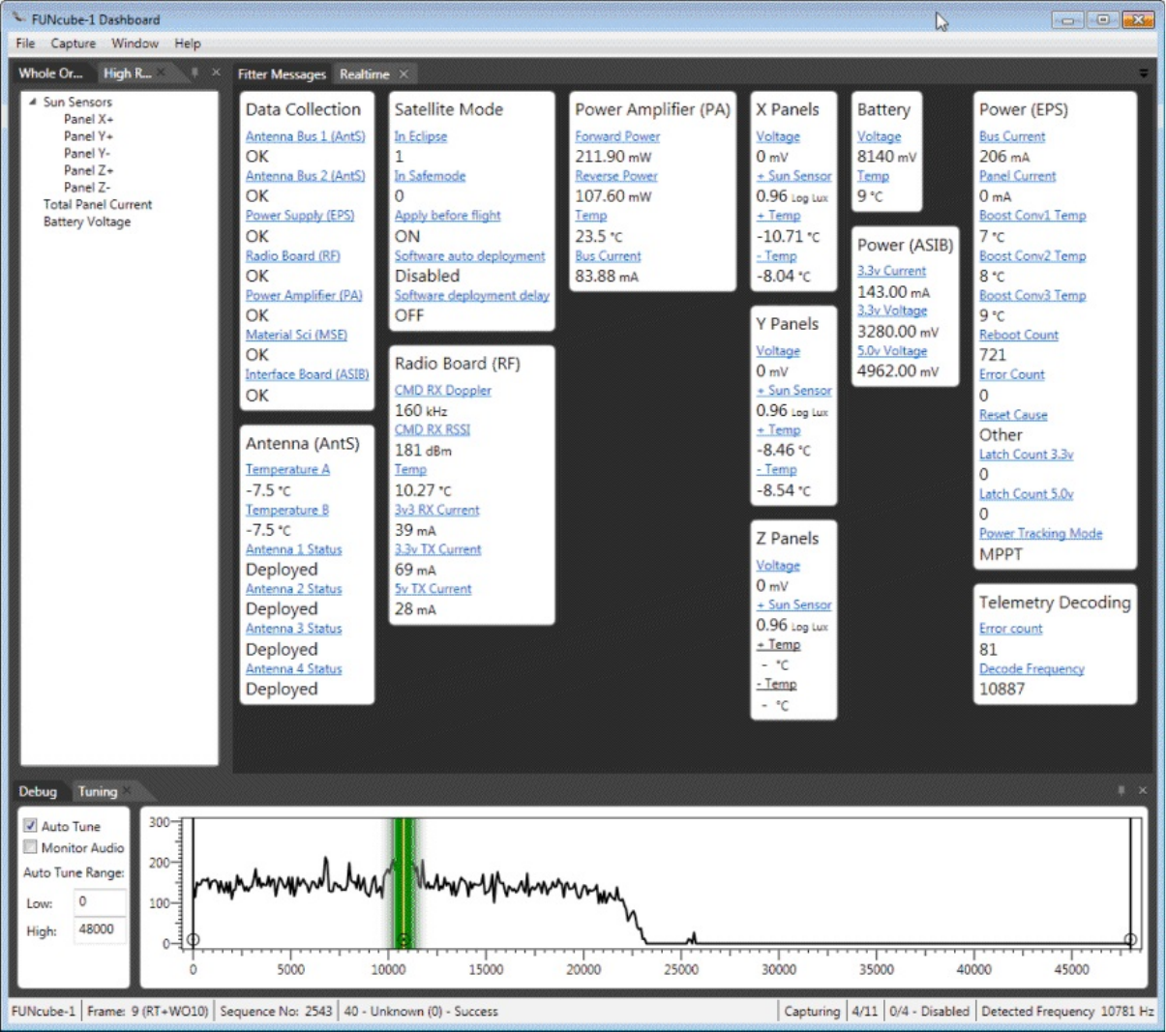Open the Antenna Bus 1 (AntS) link
The height and width of the screenshot is (1032, 1166).
tap(306, 136)
